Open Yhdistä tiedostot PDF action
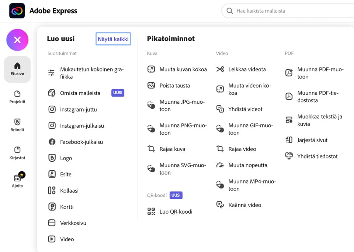Screen dimensions: 354x252 tap(317, 156)
